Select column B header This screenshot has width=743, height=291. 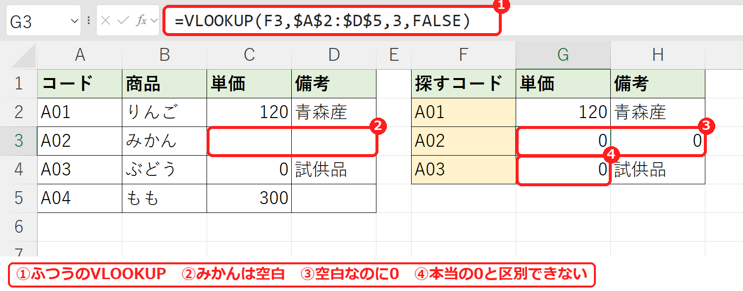[x=164, y=55]
